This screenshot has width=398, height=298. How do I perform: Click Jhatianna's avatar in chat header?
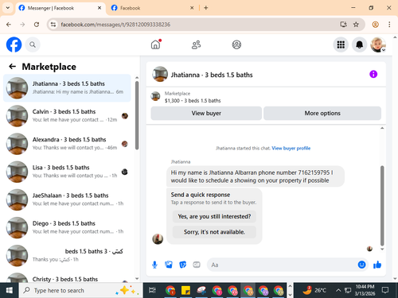(160, 74)
